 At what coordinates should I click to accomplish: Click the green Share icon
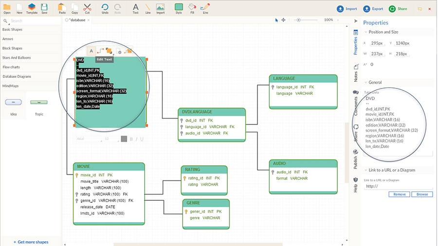(x=392, y=9)
